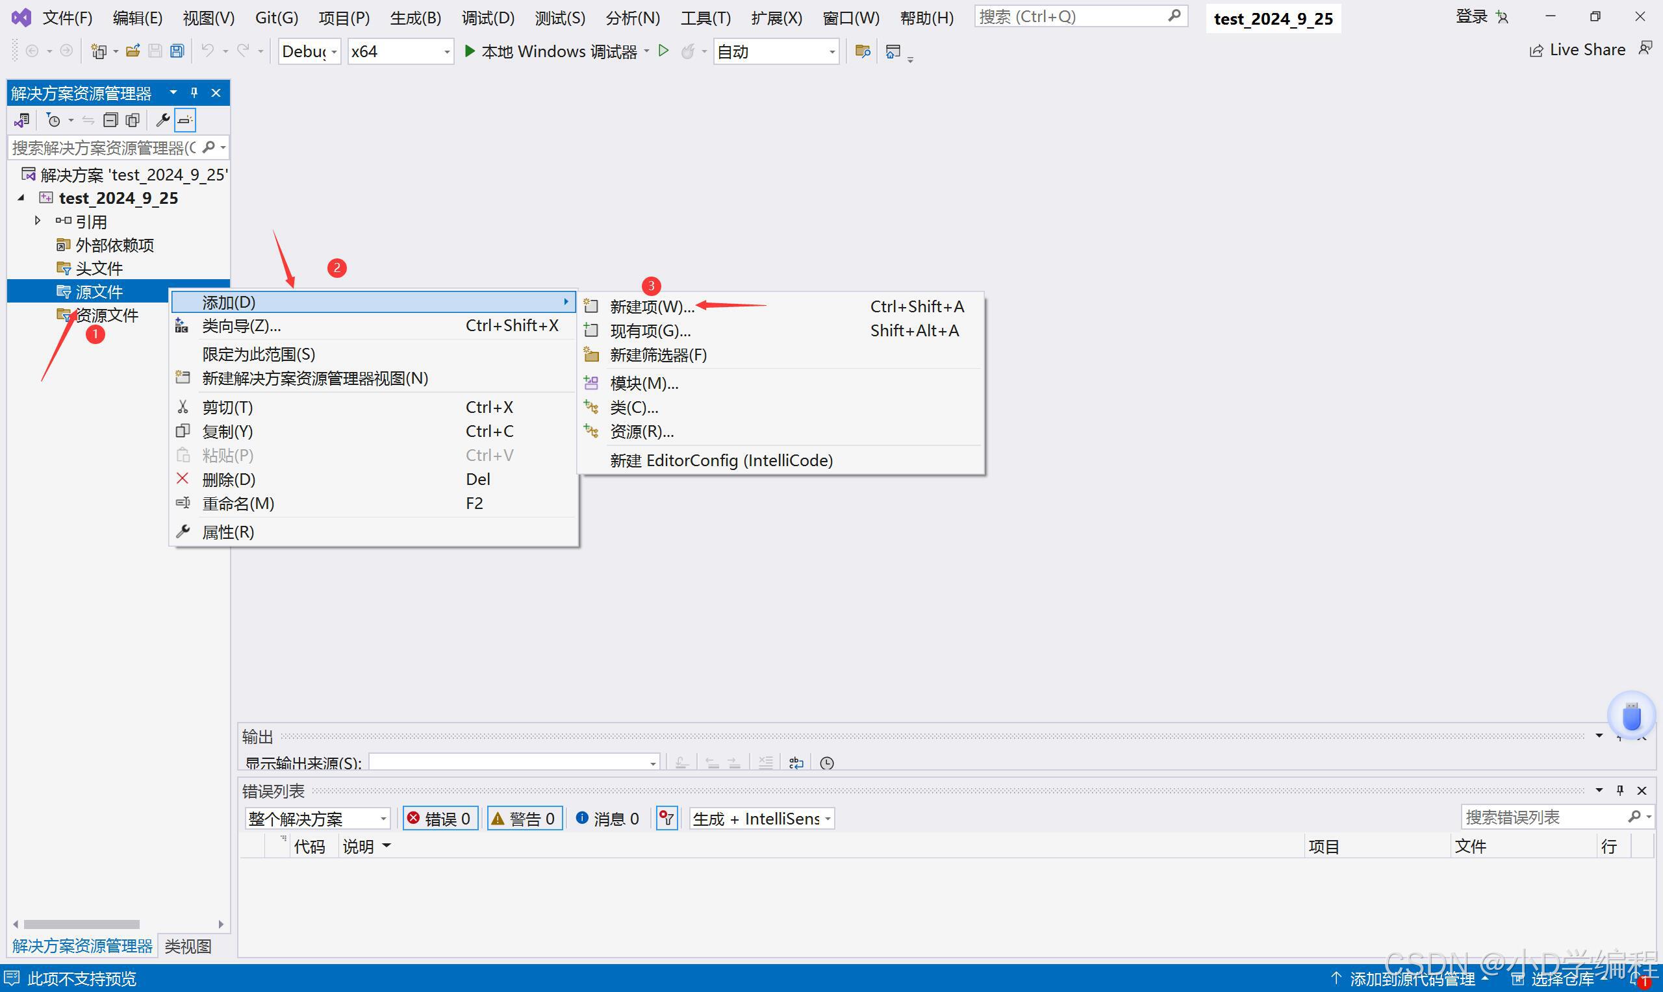
Task: Toggle the Errors 0 filter button
Action: point(440,819)
